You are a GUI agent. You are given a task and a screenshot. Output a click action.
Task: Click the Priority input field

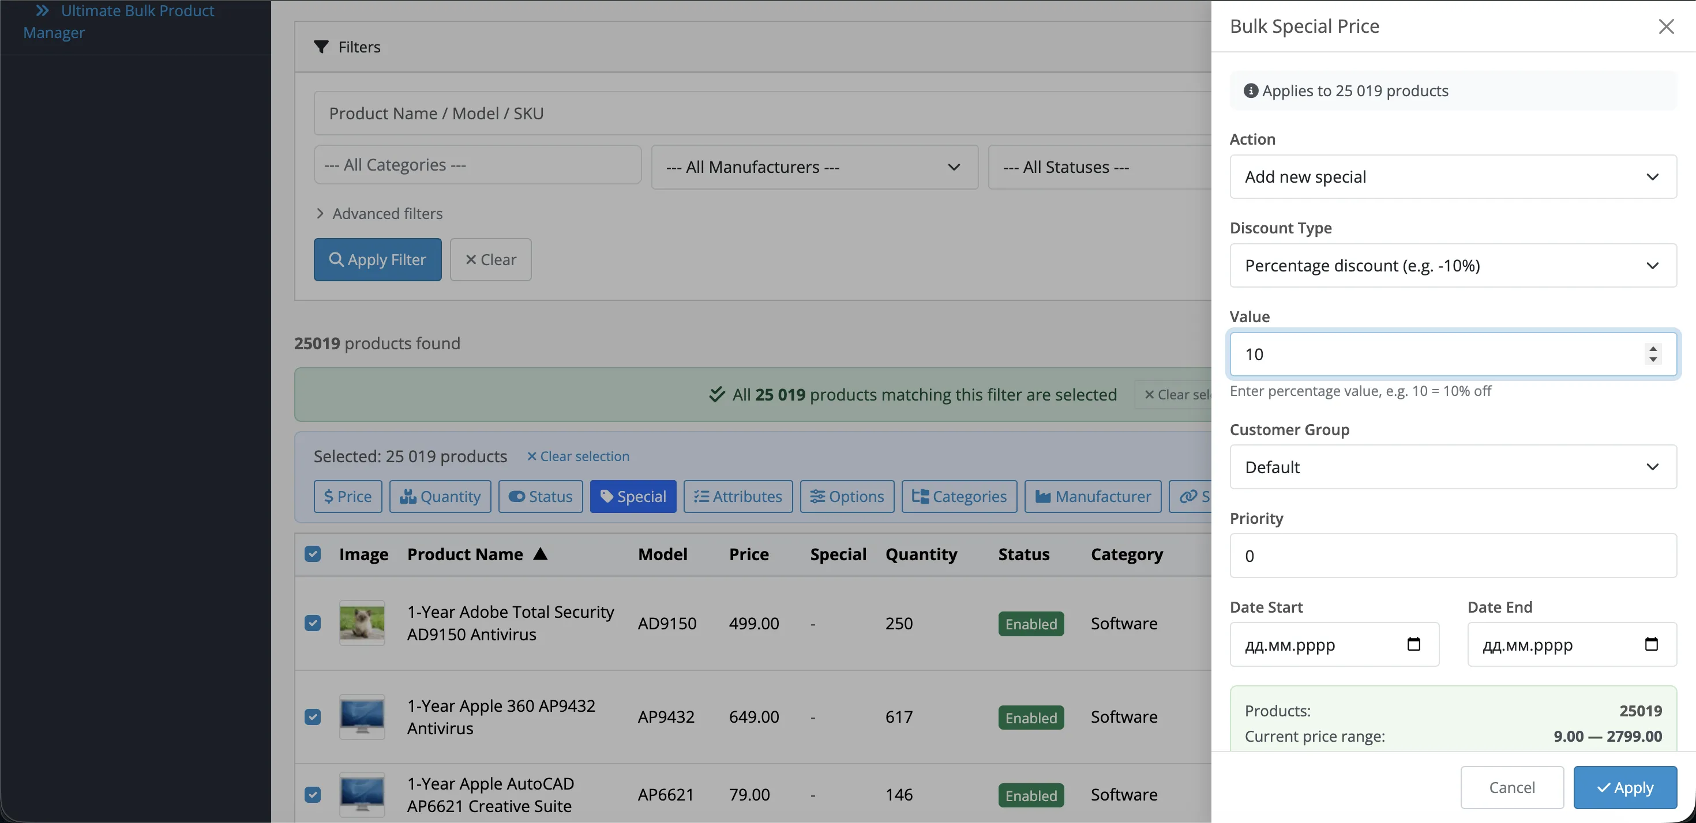click(x=1453, y=556)
